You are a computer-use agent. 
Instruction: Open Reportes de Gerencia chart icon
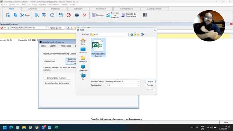point(112,15)
